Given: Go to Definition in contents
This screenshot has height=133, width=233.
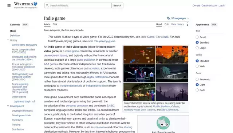Looking at the screenshot, I should pyautogui.click(x=15, y=36).
